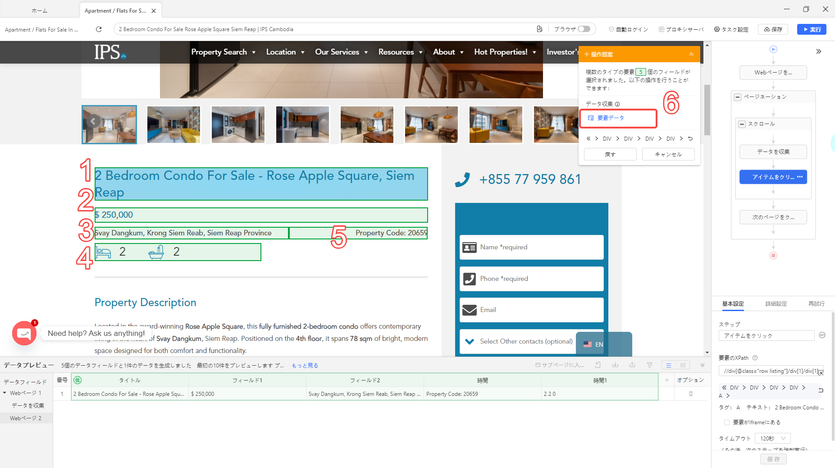Click the filter icon in data preview toolbar
Screen dimensions: 835x468
tap(649, 365)
